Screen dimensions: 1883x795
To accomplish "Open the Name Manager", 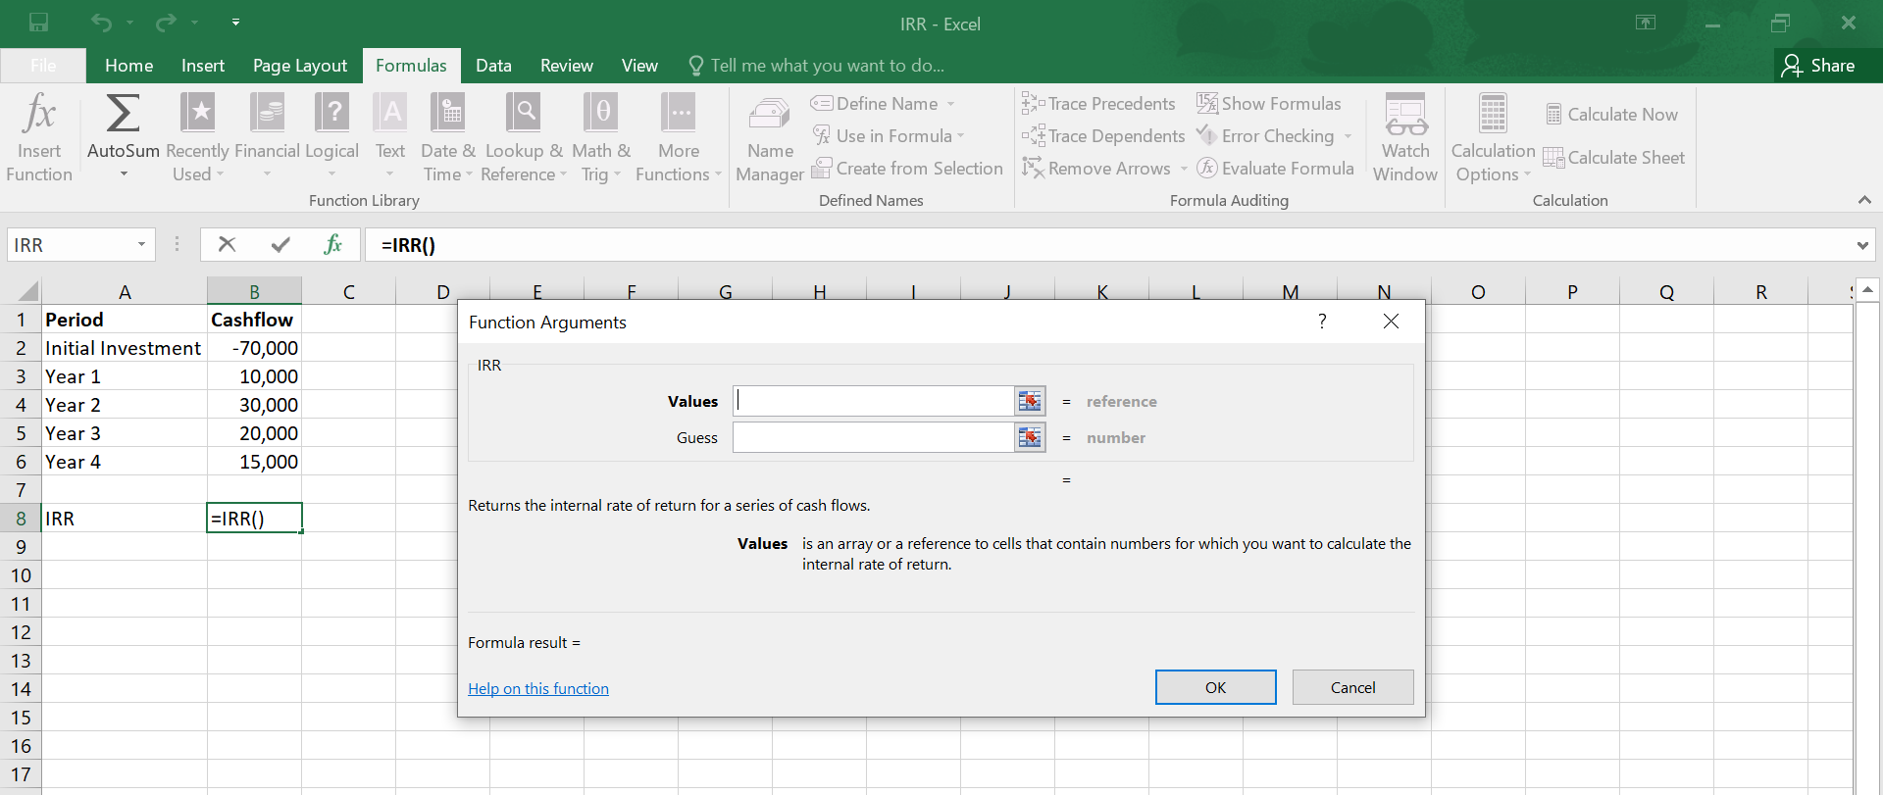I will pyautogui.click(x=770, y=138).
